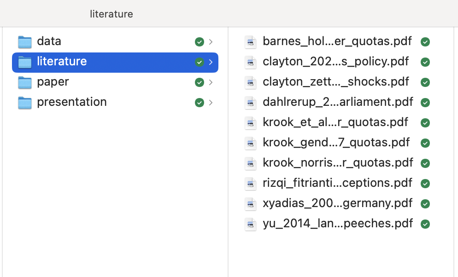Click the yu_2014 speeches PDF file icon
Image resolution: width=458 pixels, height=277 pixels.
pos(250,224)
